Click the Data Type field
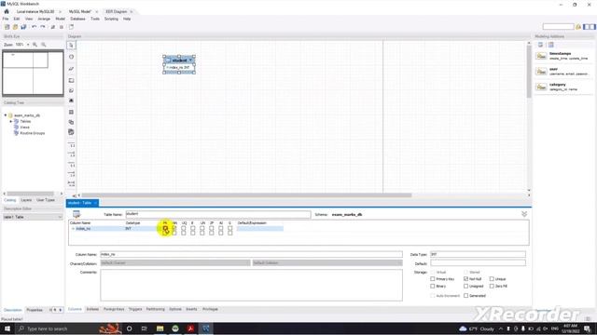The width and height of the screenshot is (597, 335). [x=478, y=254]
